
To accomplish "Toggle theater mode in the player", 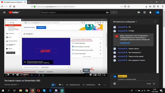I will tap(99, 75).
